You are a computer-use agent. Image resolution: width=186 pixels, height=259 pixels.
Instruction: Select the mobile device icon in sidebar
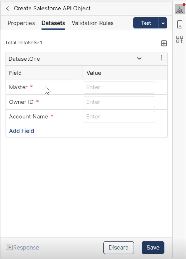tap(180, 24)
